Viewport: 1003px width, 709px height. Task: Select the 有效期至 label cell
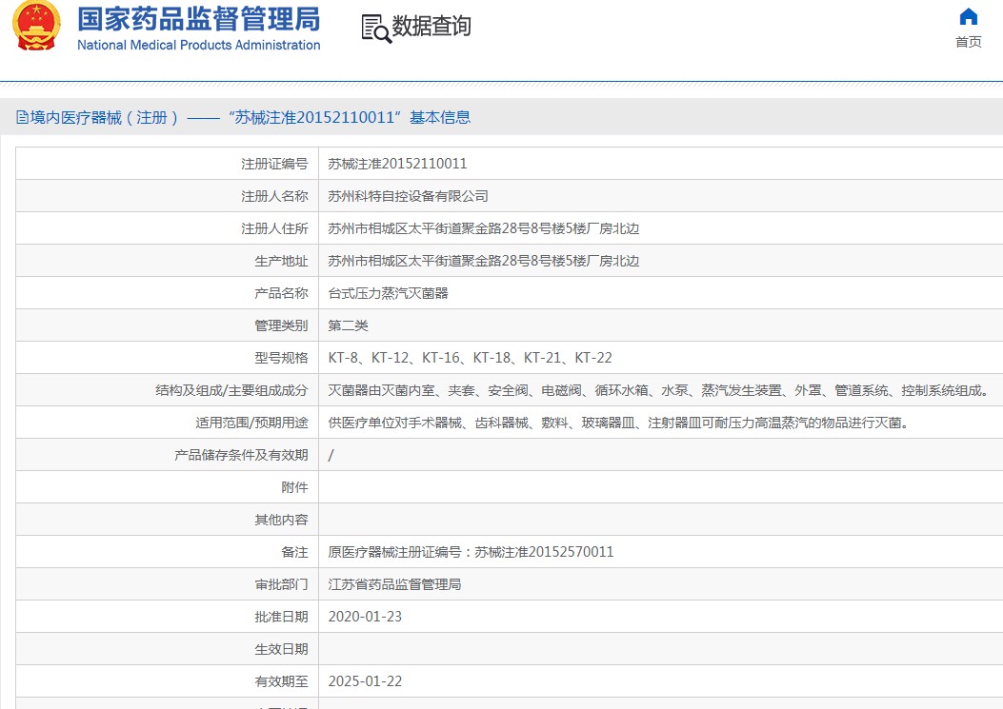167,682
